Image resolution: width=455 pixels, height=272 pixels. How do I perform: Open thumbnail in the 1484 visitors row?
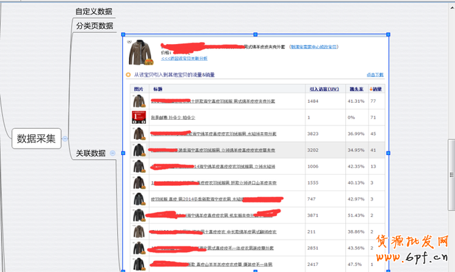139,101
